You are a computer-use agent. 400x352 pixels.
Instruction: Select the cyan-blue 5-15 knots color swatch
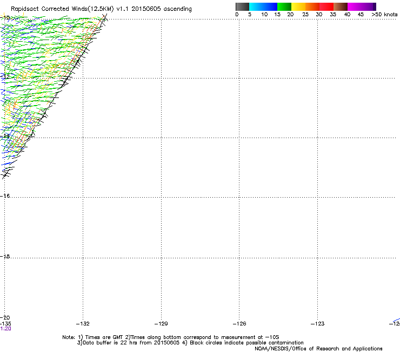pyautogui.click(x=263, y=6)
